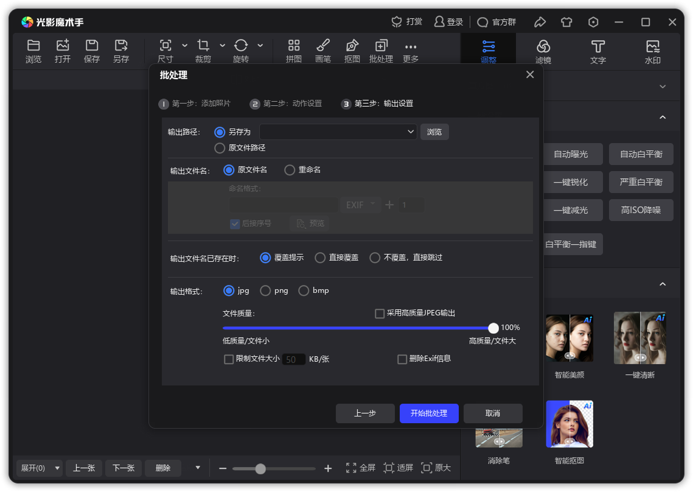Open the 画笔 brush tool
Screen dimensions: 693x492
point(323,51)
